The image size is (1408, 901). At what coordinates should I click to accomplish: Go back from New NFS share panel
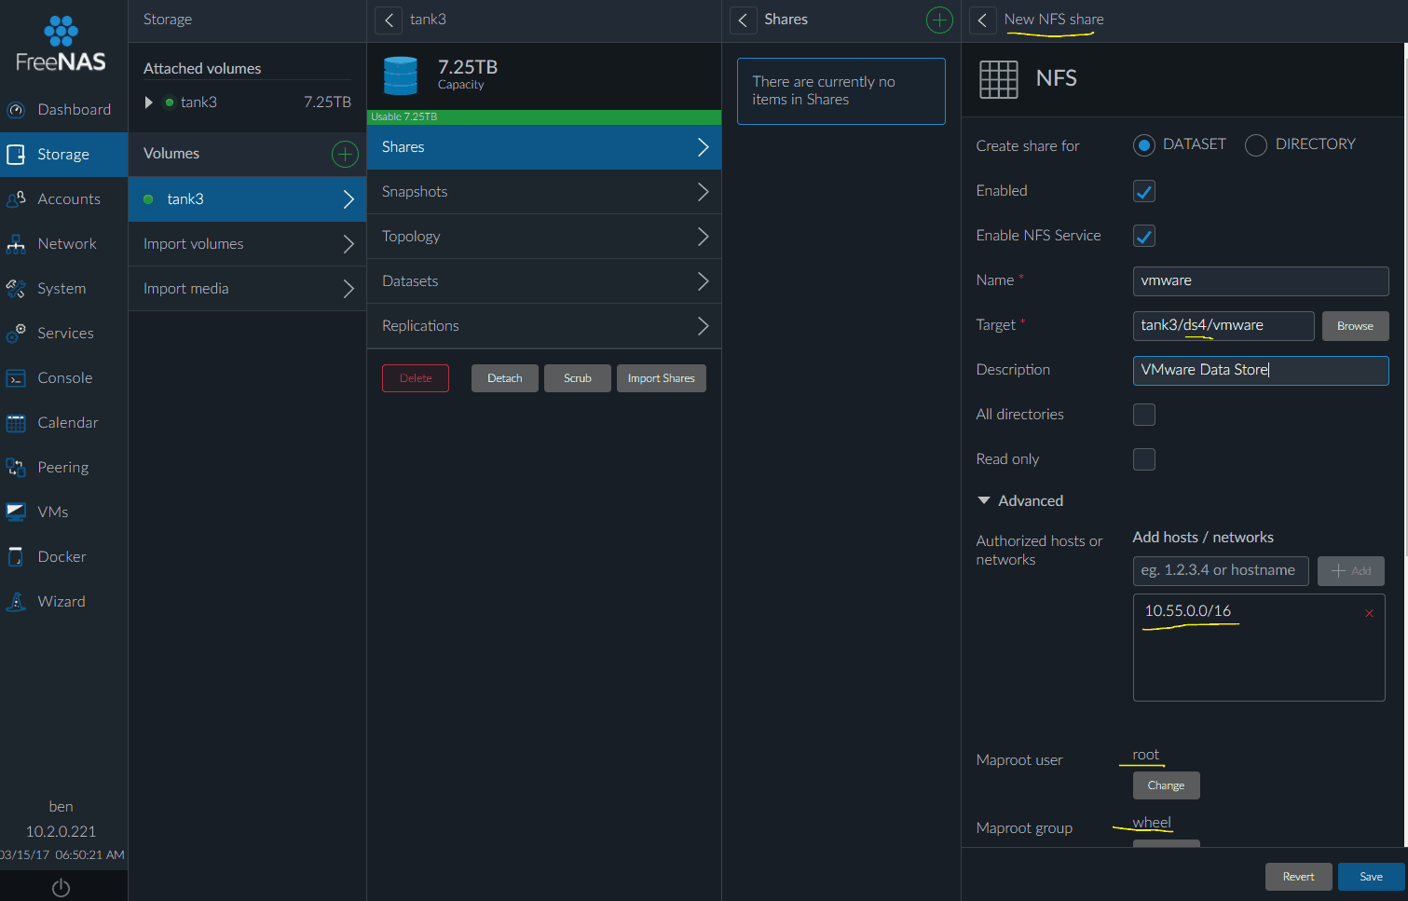982,20
